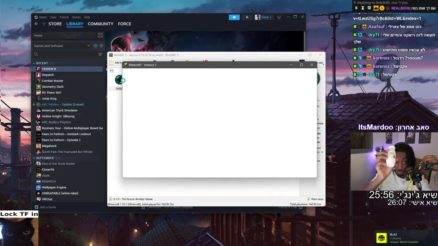Toggle sort by recent activity clock icon
Screen dimensions: 438x246
(95, 46)
